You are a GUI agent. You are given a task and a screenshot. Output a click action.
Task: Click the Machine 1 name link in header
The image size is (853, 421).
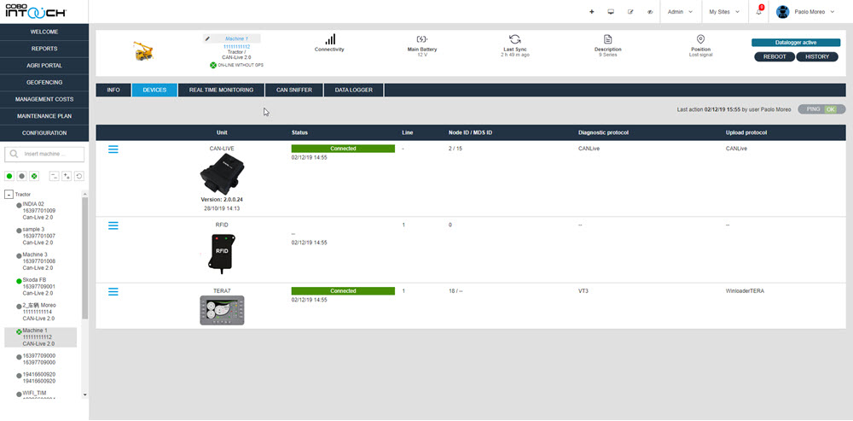coord(236,38)
